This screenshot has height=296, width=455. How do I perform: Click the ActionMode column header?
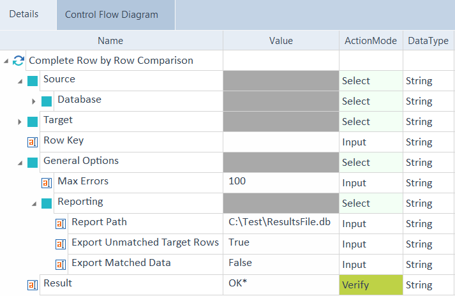tap(371, 41)
